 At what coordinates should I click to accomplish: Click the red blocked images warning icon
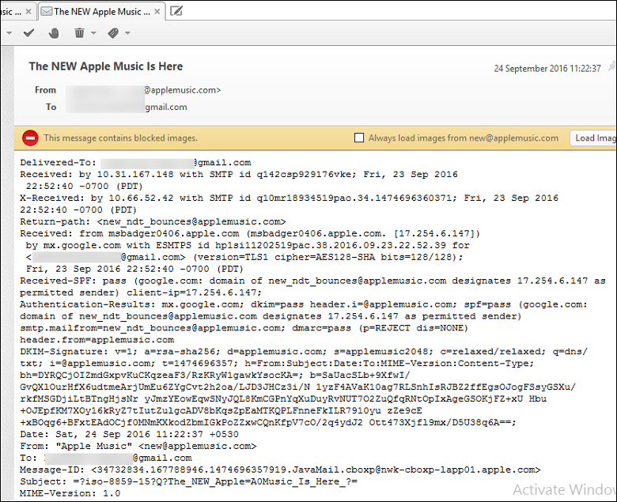click(x=30, y=138)
